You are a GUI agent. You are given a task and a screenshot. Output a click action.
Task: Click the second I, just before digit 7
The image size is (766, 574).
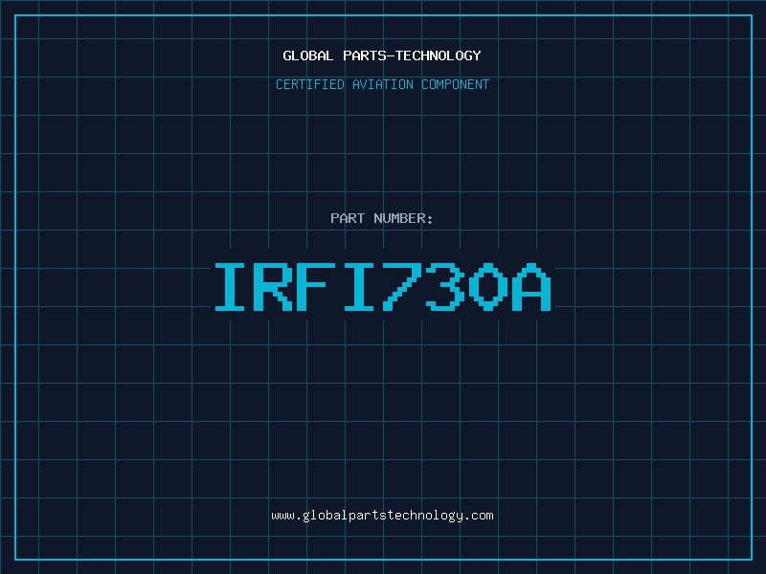[360, 286]
